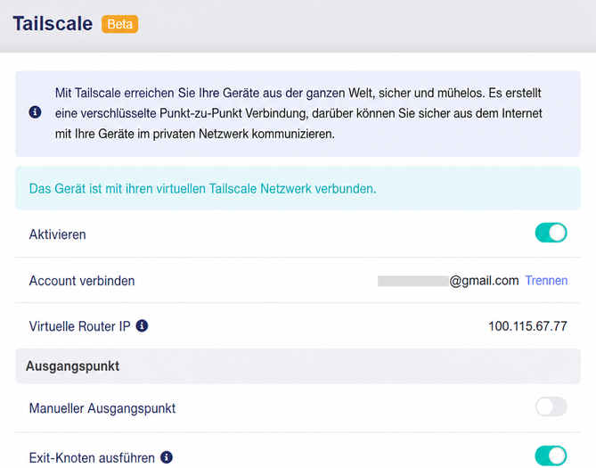Click the @gmail.com account address
The width and height of the screenshot is (596, 468).
click(x=448, y=281)
